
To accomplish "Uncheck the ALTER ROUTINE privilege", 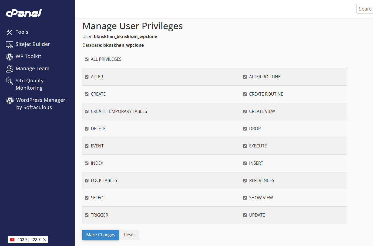I will (245, 77).
